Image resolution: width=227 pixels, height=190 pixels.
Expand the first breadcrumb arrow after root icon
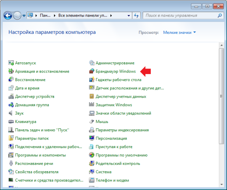(36, 16)
